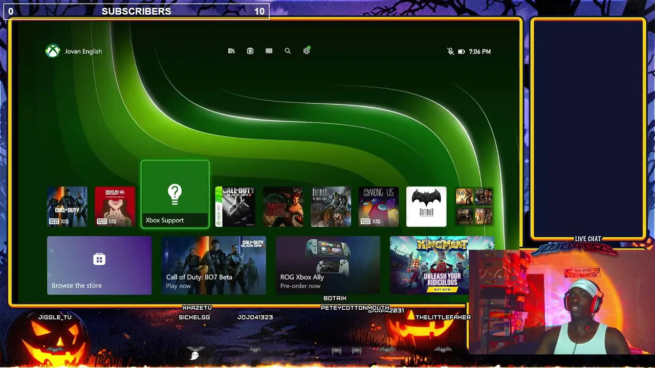Launch the Dead by Daylight tile
This screenshot has height=368, width=655.
[115, 206]
